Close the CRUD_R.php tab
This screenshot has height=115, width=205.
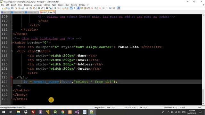pyautogui.click(x=54, y=12)
